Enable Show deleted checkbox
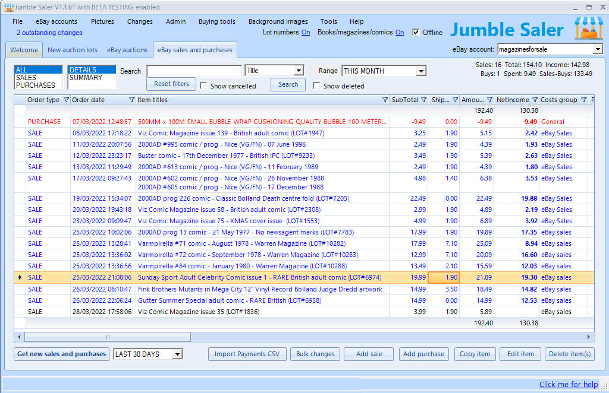Image resolution: width=609 pixels, height=393 pixels. [x=316, y=85]
